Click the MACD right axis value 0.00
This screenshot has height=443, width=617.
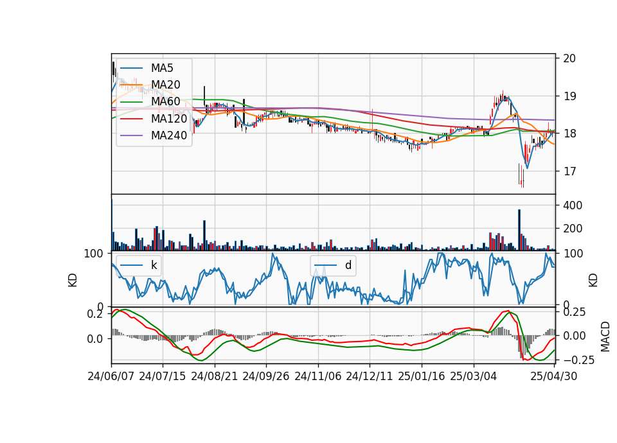[575, 336]
